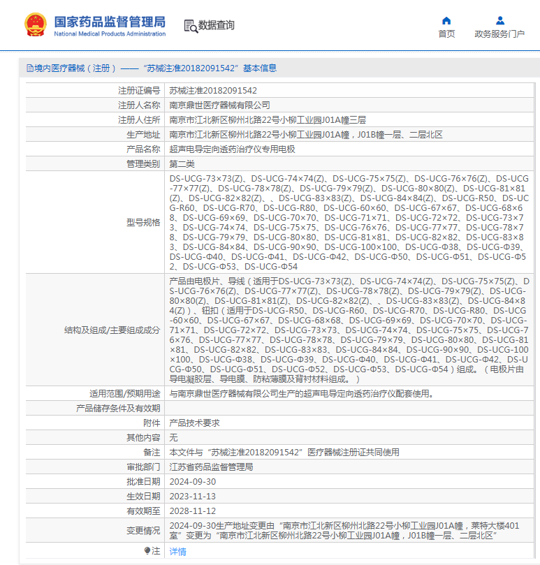Viewport: 540px width, 565px height.
Task: Open the 政务服务门户 text label
Action: (499, 34)
